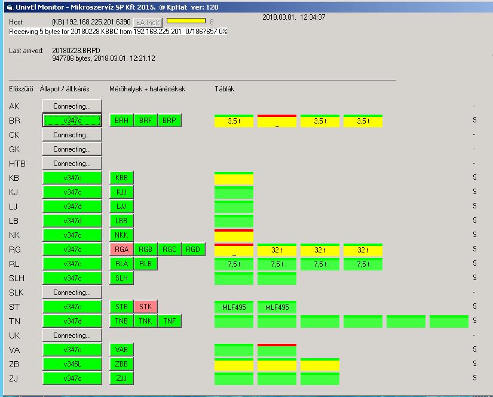Select the red RGA measuring point
This screenshot has width=493, height=397.
tap(121, 250)
